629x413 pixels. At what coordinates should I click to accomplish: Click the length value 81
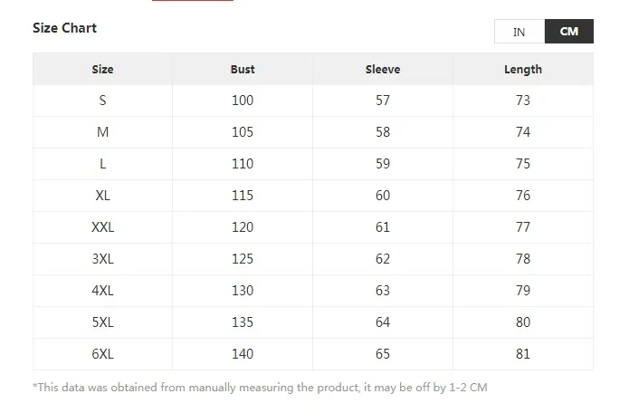click(523, 354)
